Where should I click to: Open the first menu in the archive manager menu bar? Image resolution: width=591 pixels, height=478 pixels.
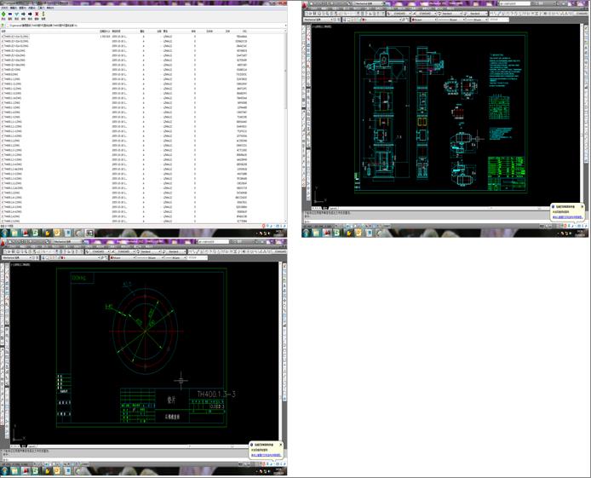[4, 8]
